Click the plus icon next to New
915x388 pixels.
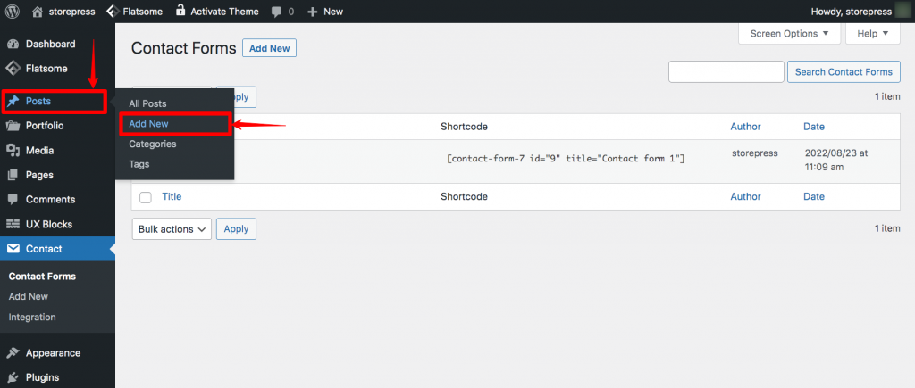tap(313, 12)
